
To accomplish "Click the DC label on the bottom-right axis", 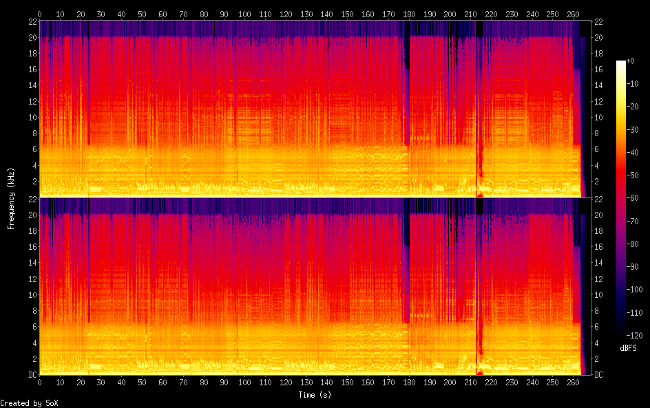I will pos(599,374).
